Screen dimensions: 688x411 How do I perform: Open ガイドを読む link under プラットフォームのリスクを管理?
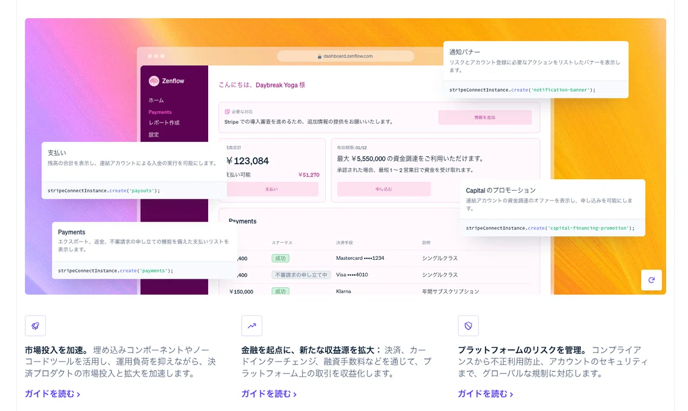485,394
